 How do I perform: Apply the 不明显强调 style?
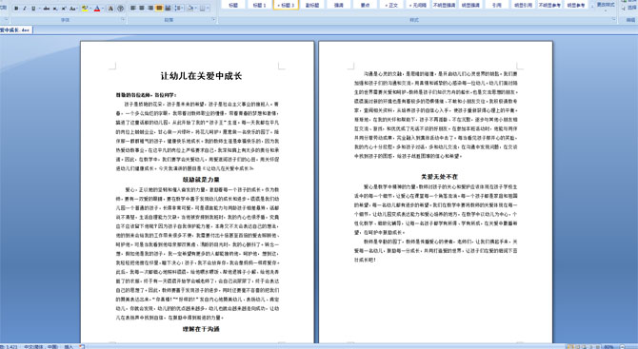(445, 5)
